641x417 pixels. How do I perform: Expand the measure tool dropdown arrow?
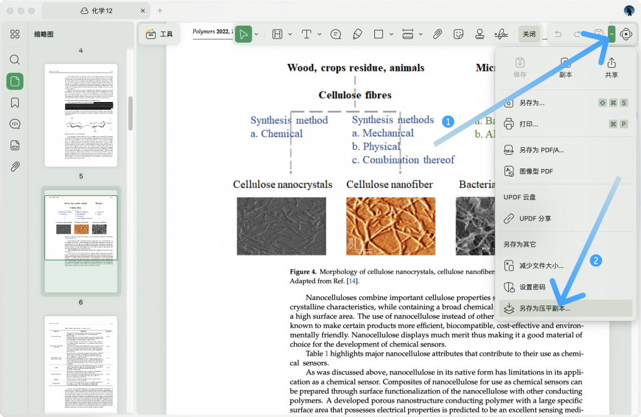[421, 34]
